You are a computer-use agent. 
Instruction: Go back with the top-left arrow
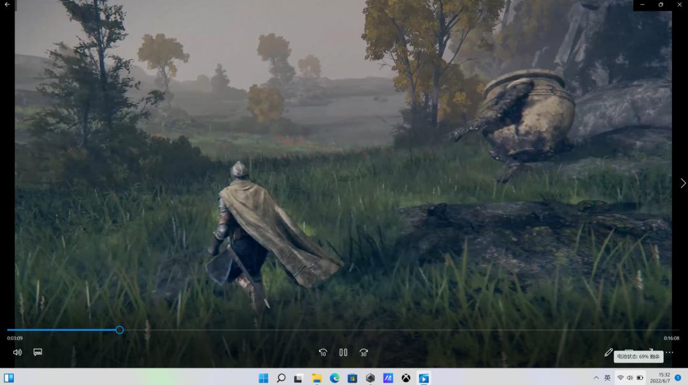[7, 5]
